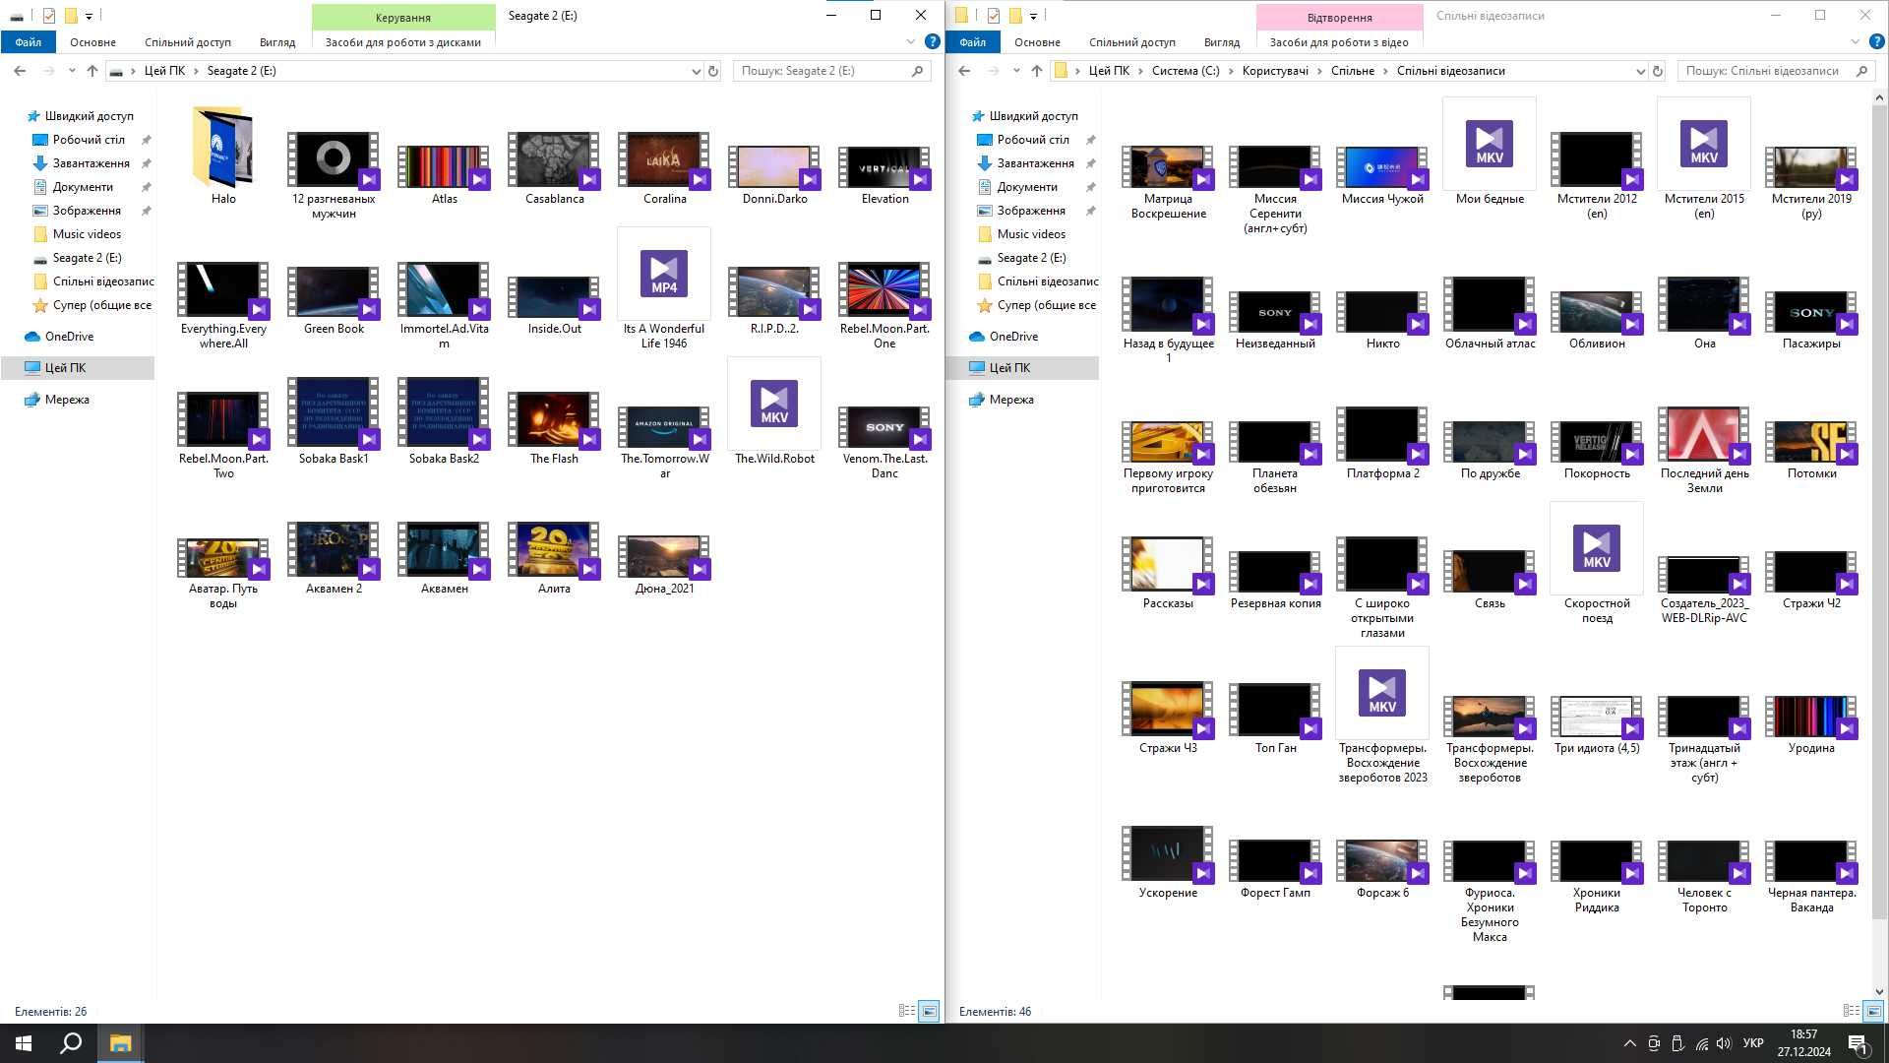Viewport: 1889px width, 1063px height.
Task: Select Its A Wonderful Life 1946 MP4 icon
Action: (664, 273)
